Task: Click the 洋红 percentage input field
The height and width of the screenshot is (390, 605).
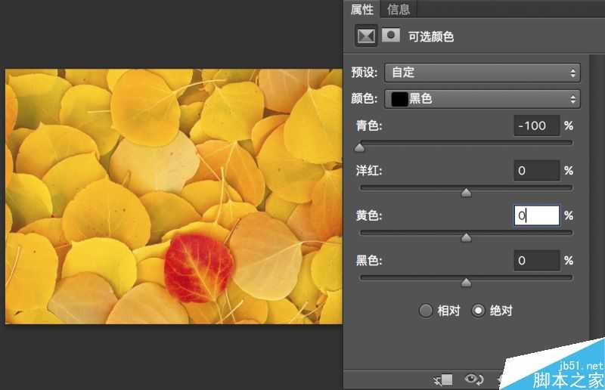Action: click(x=536, y=171)
